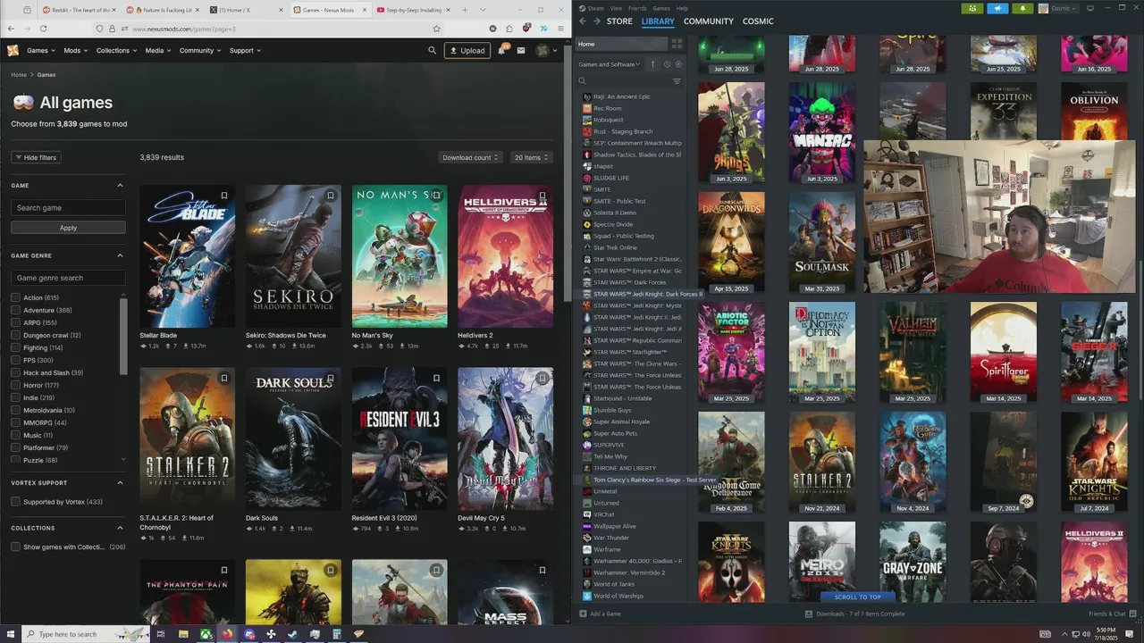Click Scroll to Top button in Steam
The height and width of the screenshot is (643, 1144).
(857, 597)
